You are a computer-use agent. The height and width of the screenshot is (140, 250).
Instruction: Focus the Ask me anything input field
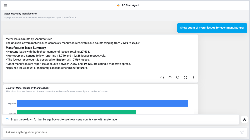(x=125, y=132)
